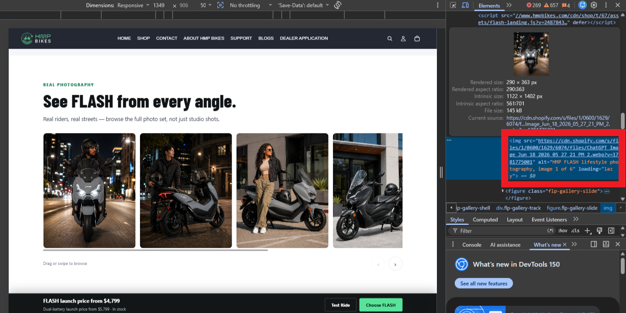Viewport: 626px width, 313px height.
Task: Click the site search magnifier icon
Action: tap(390, 39)
